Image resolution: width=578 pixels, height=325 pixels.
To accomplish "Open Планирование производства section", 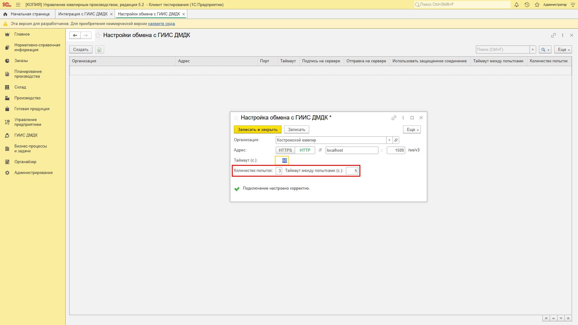I will 33,74.
